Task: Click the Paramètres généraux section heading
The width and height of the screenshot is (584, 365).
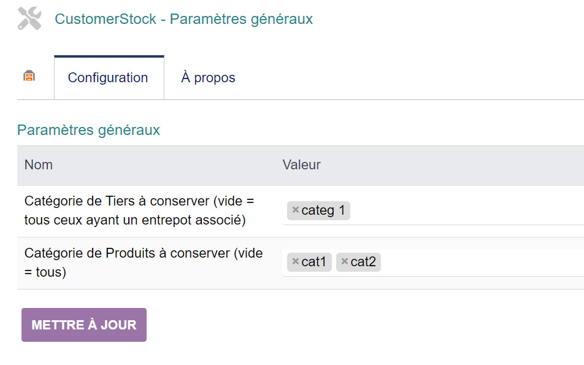Action: click(x=88, y=130)
